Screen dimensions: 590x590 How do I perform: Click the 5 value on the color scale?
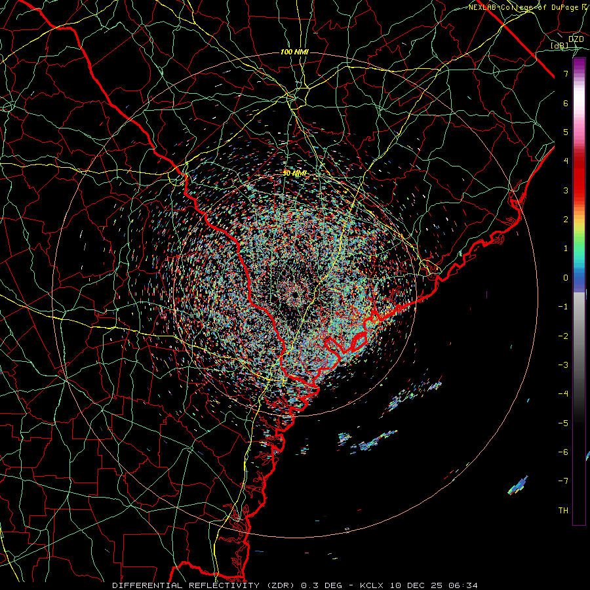coord(566,132)
